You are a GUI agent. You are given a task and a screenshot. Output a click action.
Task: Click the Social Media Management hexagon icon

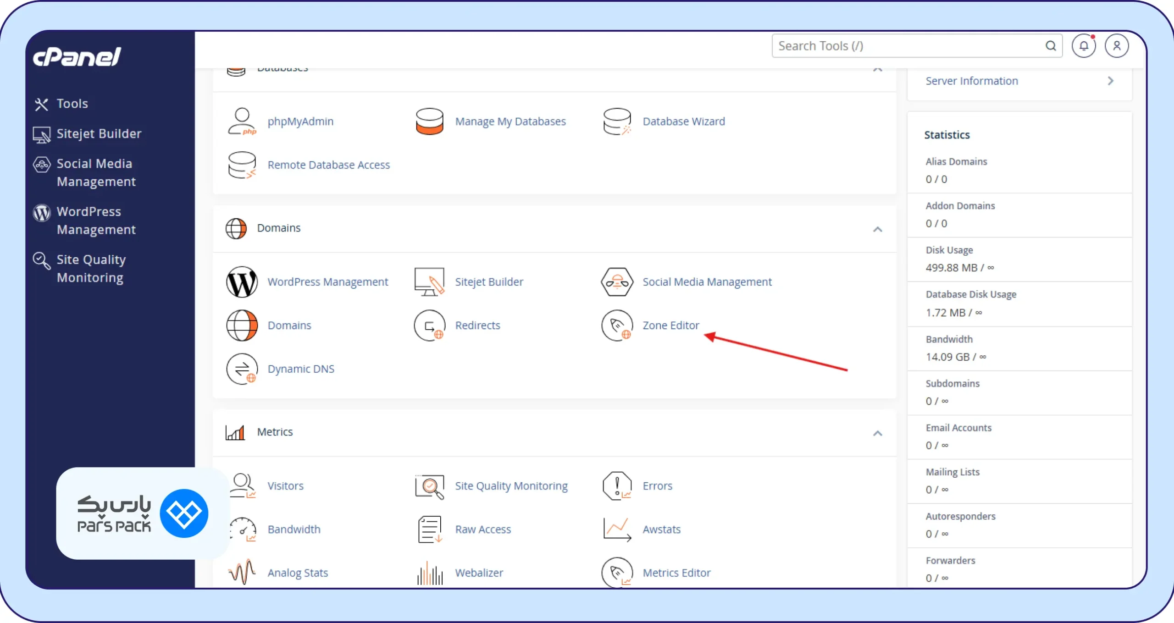click(617, 282)
